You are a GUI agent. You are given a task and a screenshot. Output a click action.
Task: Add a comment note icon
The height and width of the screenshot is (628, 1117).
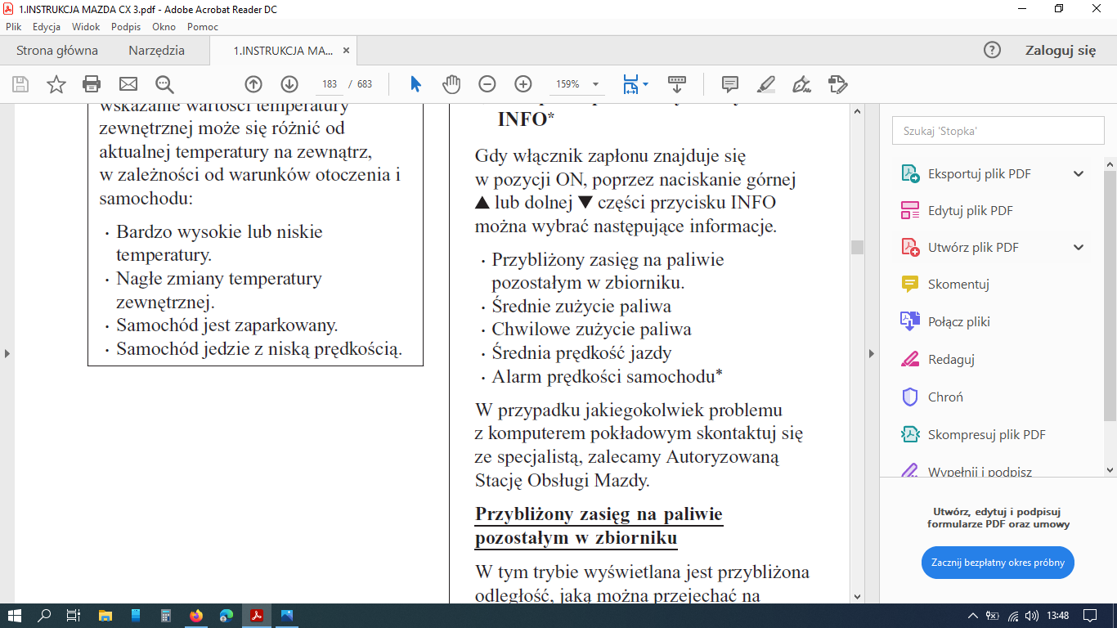pyautogui.click(x=730, y=84)
